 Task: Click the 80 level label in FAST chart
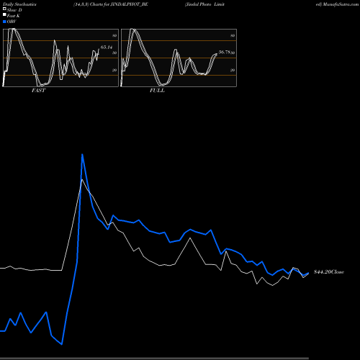tap(114, 35)
